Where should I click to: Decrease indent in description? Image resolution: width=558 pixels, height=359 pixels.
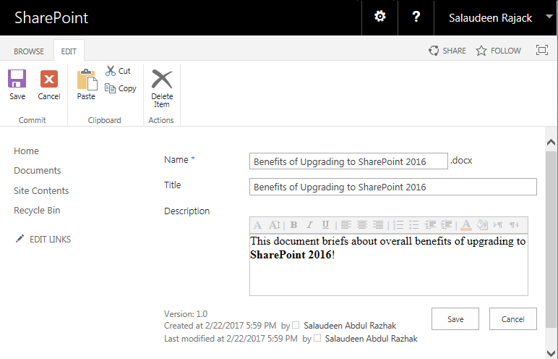(430, 225)
